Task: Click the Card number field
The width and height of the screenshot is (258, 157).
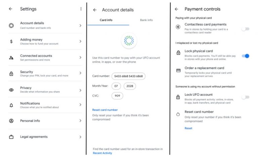Action: (x=128, y=76)
